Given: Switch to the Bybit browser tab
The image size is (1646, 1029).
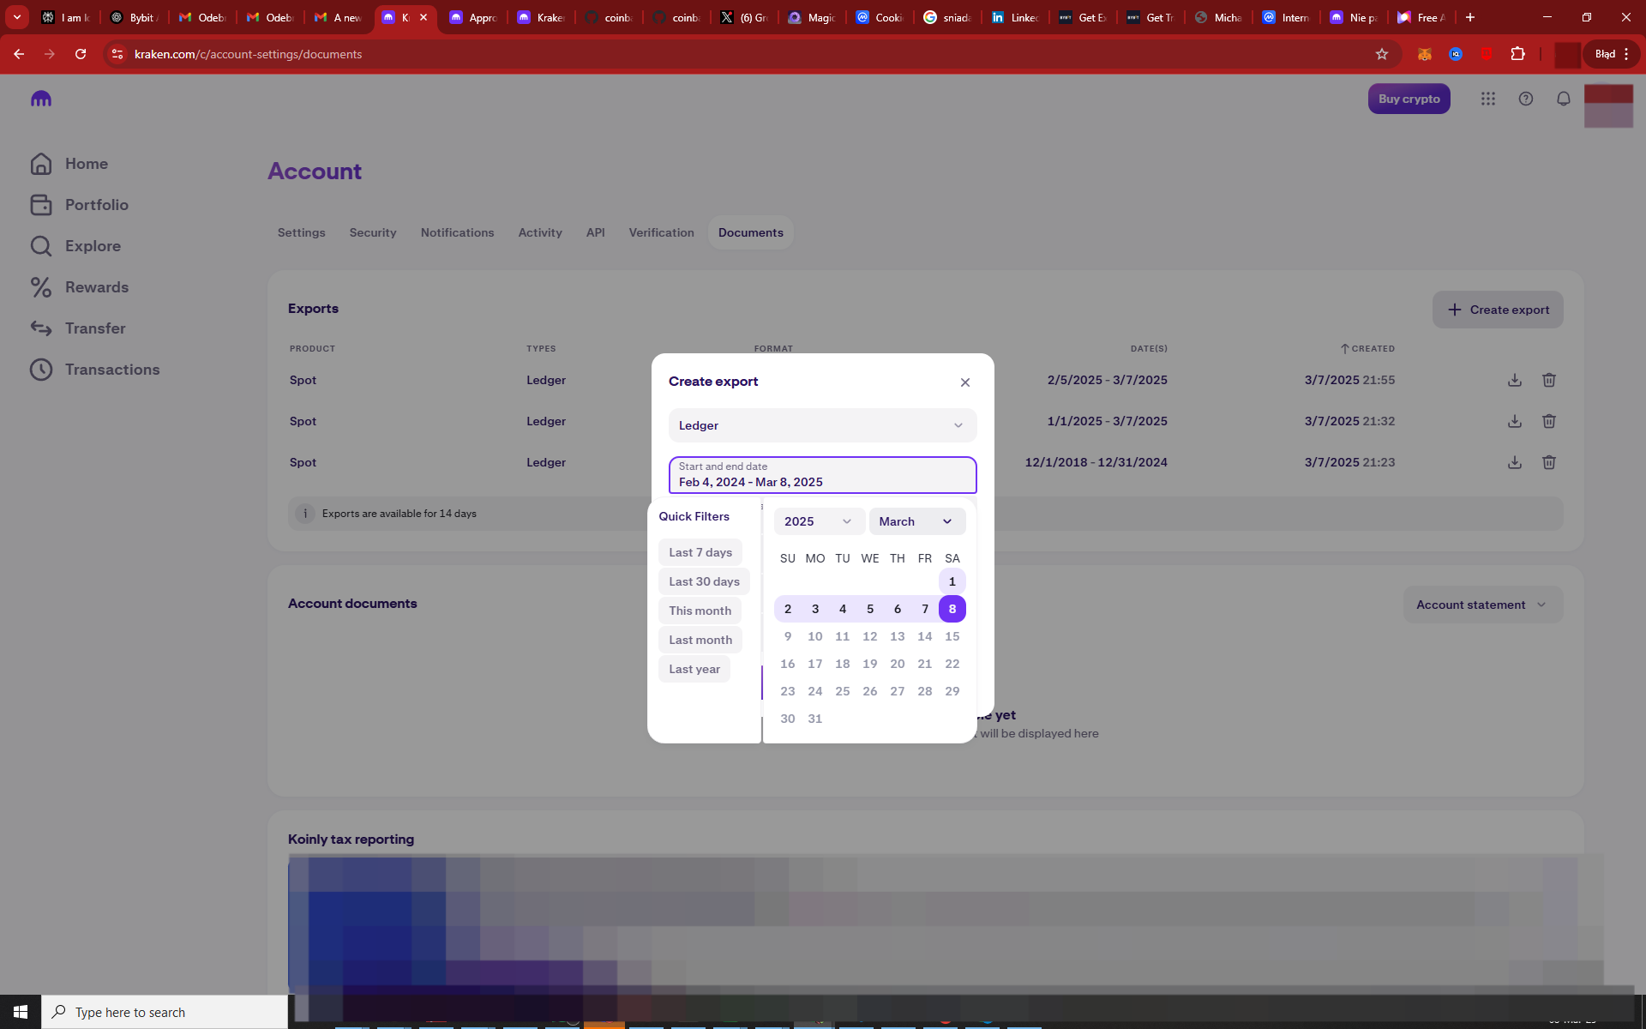Looking at the screenshot, I should 135,17.
